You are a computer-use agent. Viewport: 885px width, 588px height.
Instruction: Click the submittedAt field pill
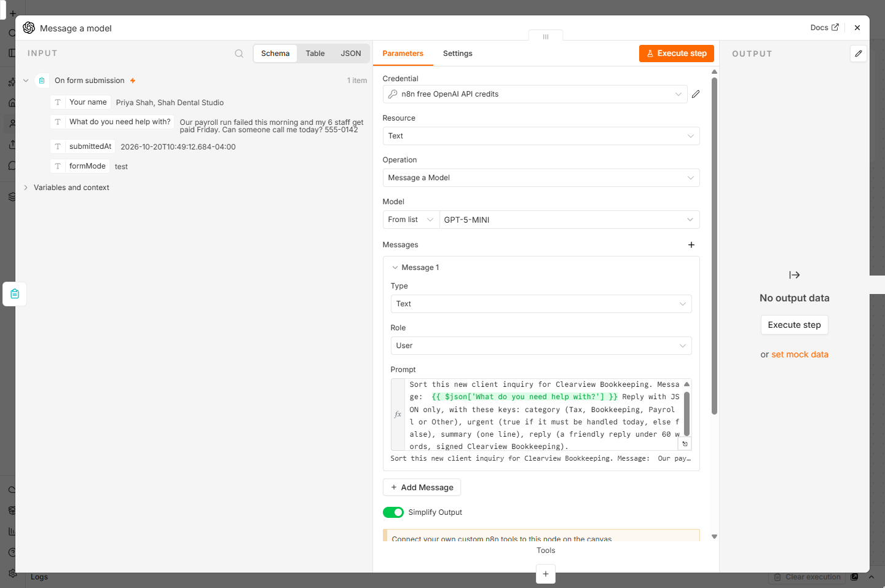coord(83,146)
